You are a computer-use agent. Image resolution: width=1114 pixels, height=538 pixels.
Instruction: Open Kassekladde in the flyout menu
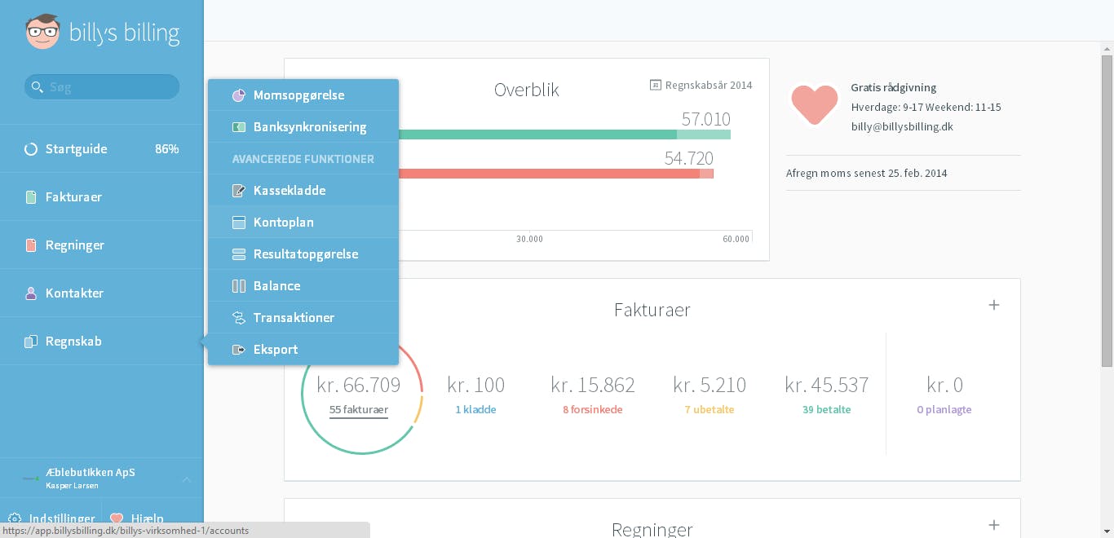[x=303, y=191]
